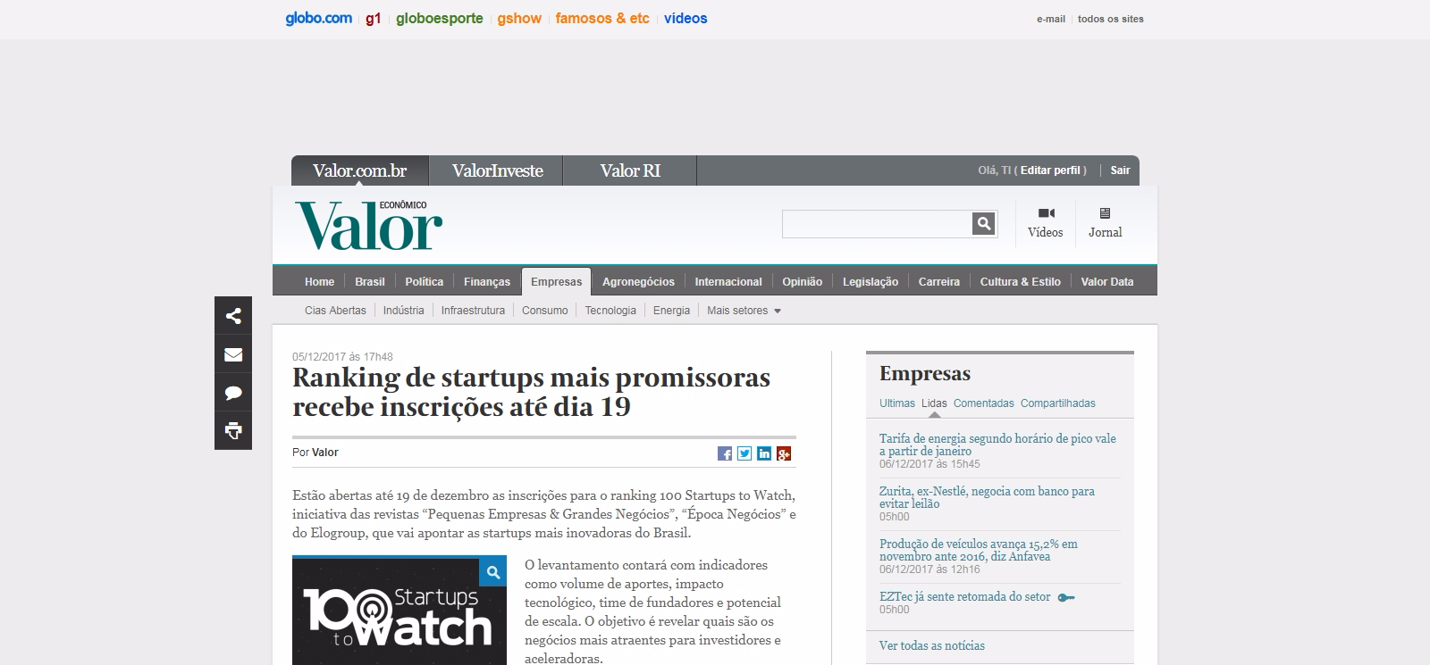Open comments via the speech bubble icon
Viewport: 1430px width, 665px height.
[233, 393]
